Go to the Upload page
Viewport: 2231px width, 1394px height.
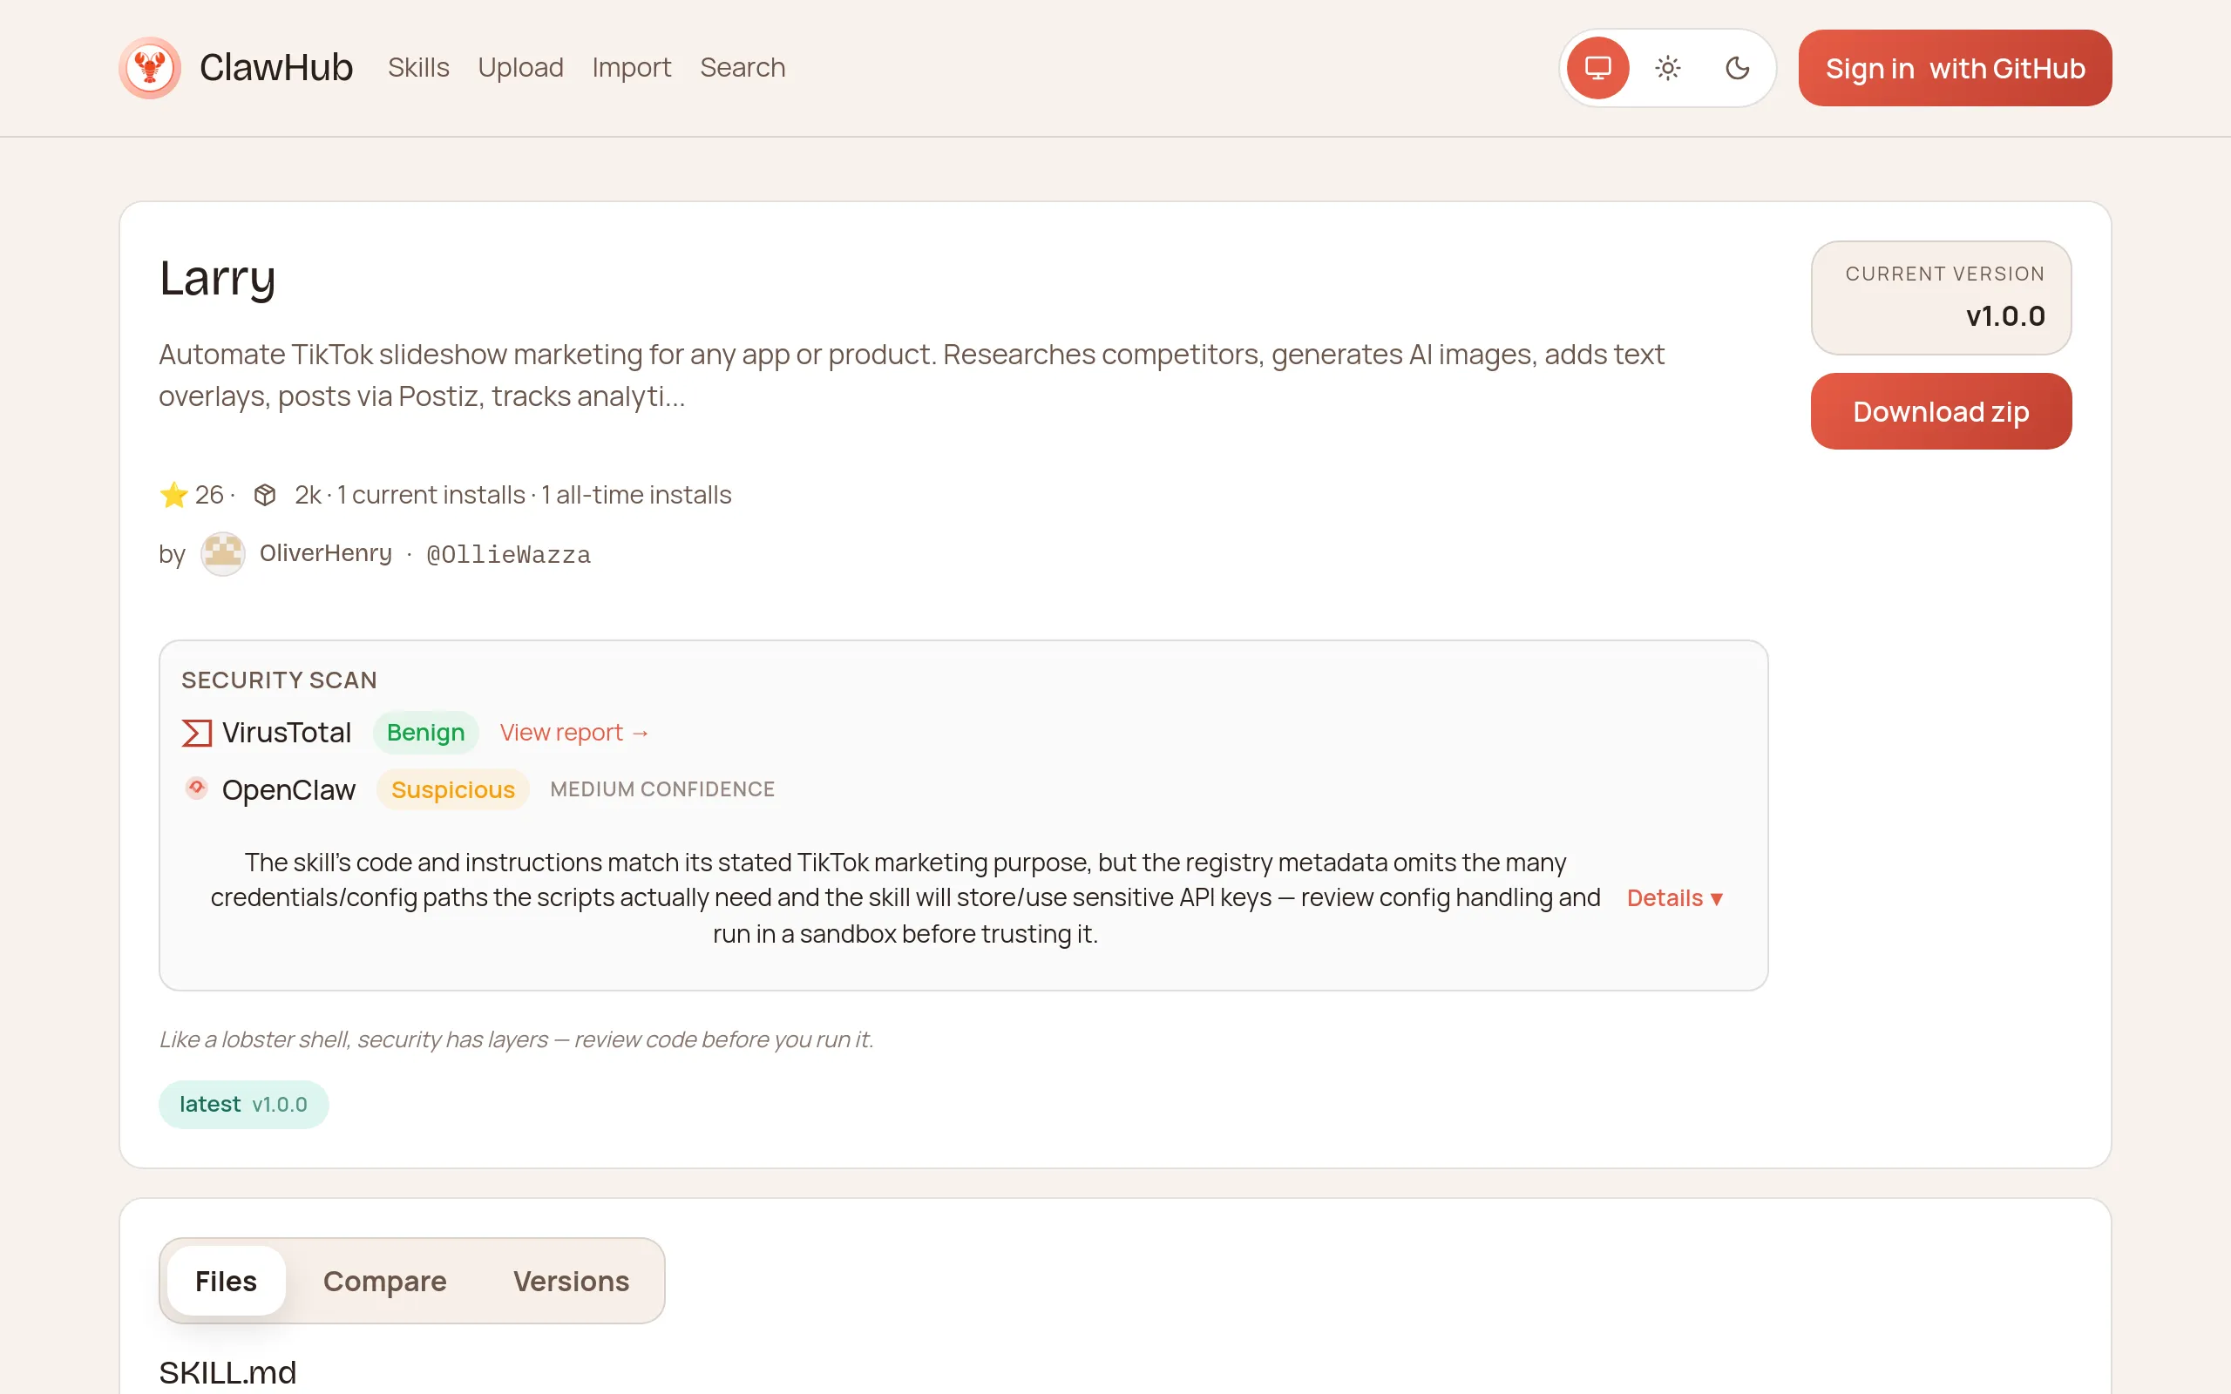coord(520,67)
